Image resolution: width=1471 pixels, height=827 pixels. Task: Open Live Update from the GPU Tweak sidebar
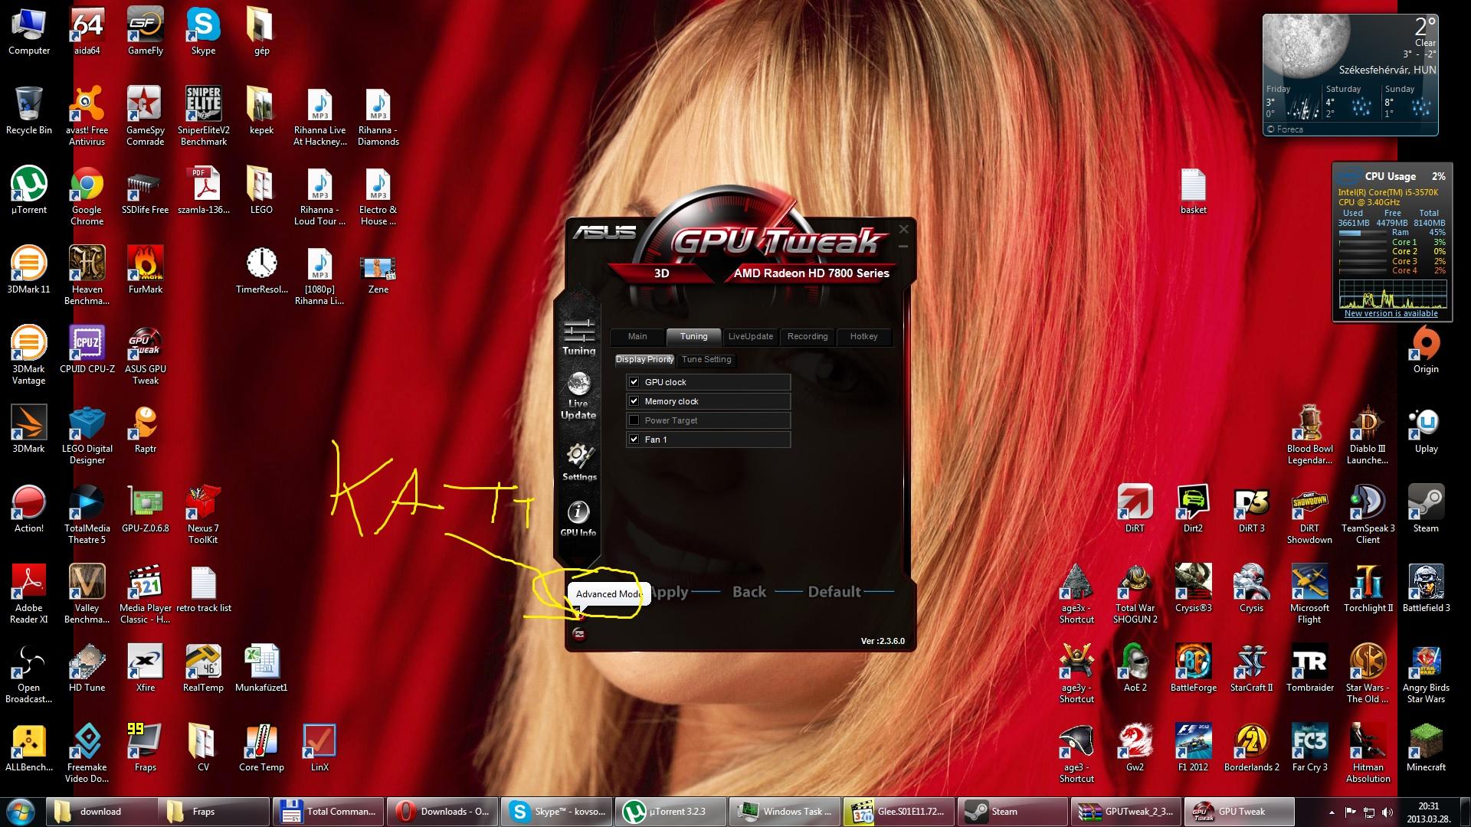click(x=578, y=396)
